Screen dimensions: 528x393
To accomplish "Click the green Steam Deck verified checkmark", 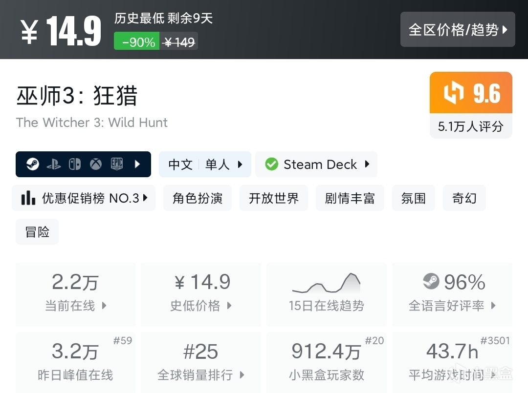I will click(x=271, y=165).
